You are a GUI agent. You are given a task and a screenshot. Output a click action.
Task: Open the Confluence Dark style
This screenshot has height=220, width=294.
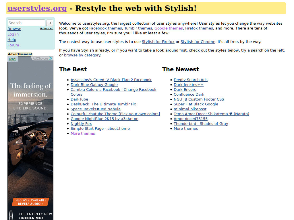[x=189, y=95]
